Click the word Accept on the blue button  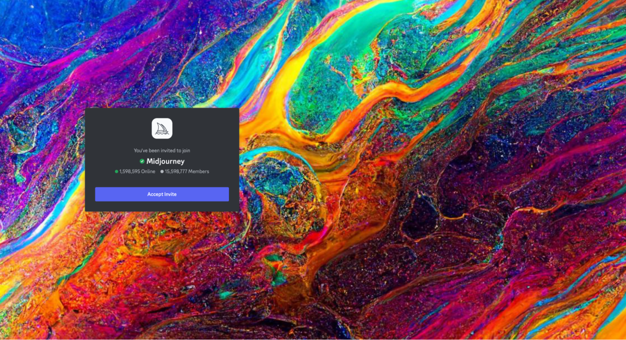155,194
